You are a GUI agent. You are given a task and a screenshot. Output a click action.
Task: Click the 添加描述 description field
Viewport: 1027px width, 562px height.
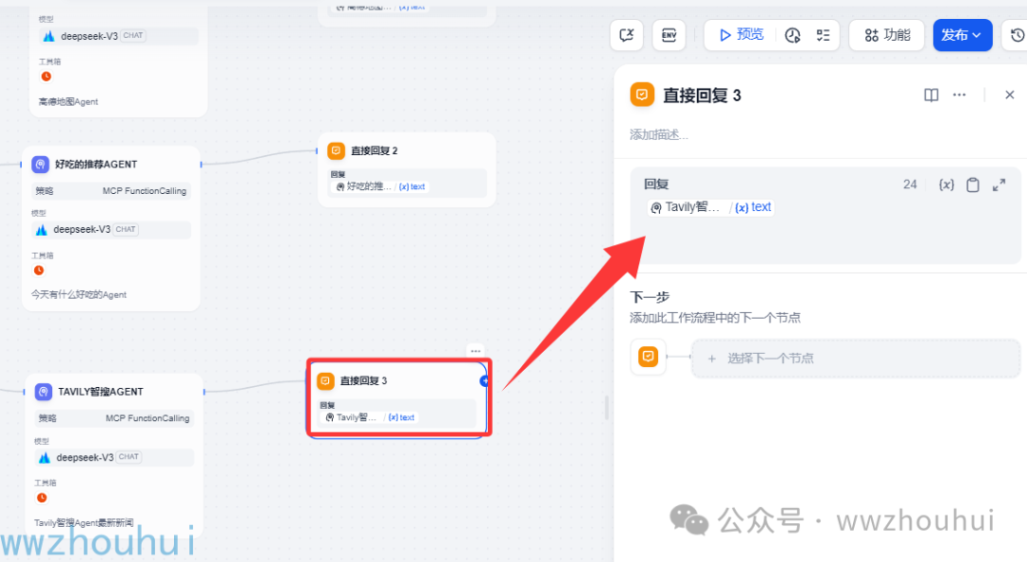click(x=659, y=134)
